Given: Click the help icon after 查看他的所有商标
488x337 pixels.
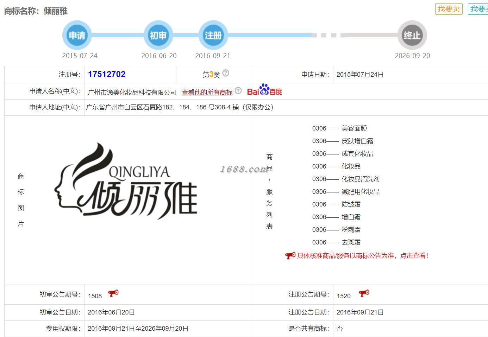Looking at the screenshot, I should pyautogui.click(x=238, y=91).
